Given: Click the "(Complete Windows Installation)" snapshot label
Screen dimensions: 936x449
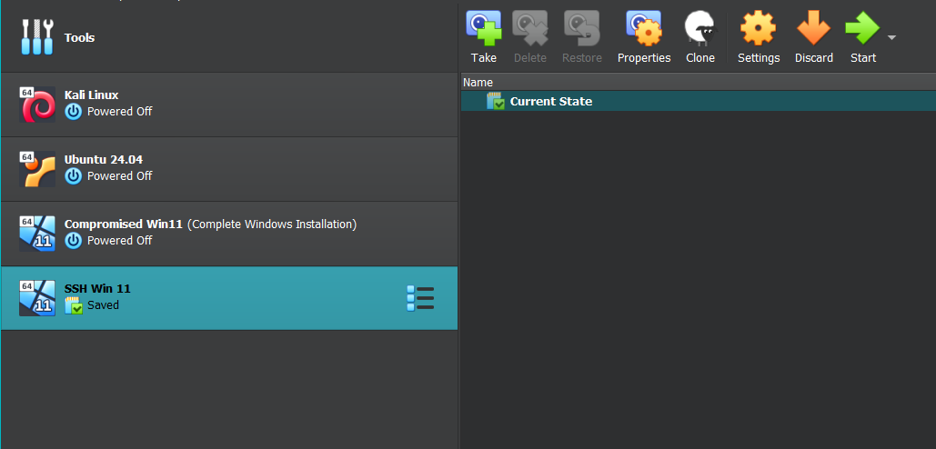Looking at the screenshot, I should (272, 224).
